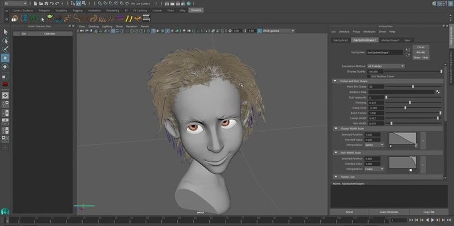This screenshot has width=454, height=226.
Task: Click the Clump Width Scale ramp graph
Action: [x=403, y=138]
